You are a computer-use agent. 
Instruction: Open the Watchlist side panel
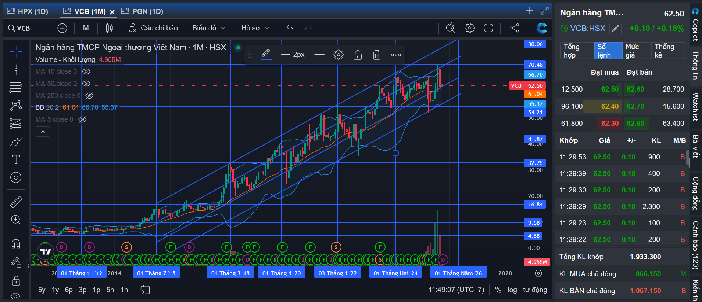696,107
